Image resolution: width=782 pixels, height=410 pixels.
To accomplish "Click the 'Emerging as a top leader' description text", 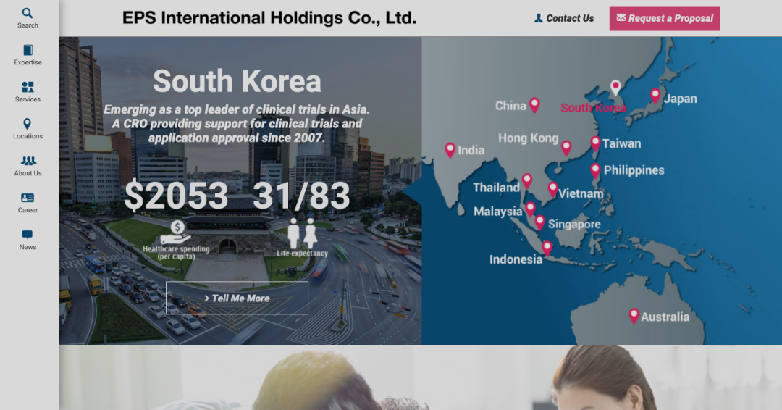I will tap(237, 124).
